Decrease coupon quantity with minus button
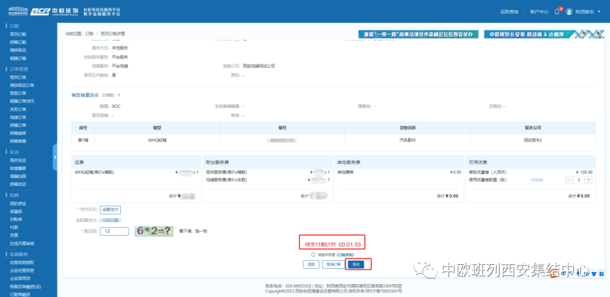Image resolution: width=610 pixels, height=297 pixels. (x=569, y=180)
